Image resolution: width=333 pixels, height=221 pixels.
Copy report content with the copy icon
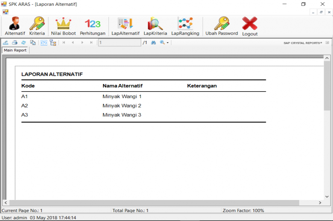[32, 42]
